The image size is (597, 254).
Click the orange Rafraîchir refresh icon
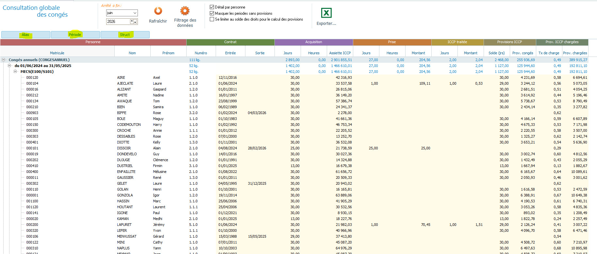pos(158,11)
